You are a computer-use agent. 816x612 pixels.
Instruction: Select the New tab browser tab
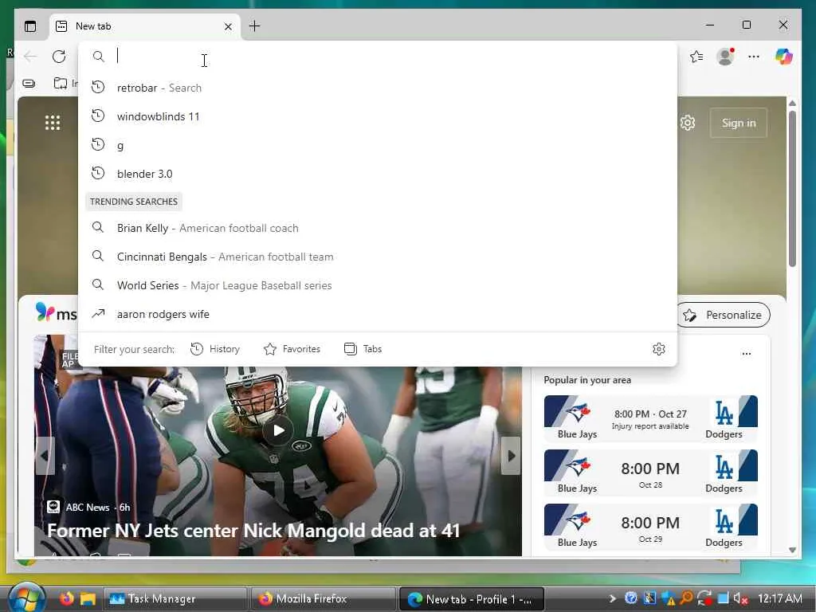tap(145, 26)
